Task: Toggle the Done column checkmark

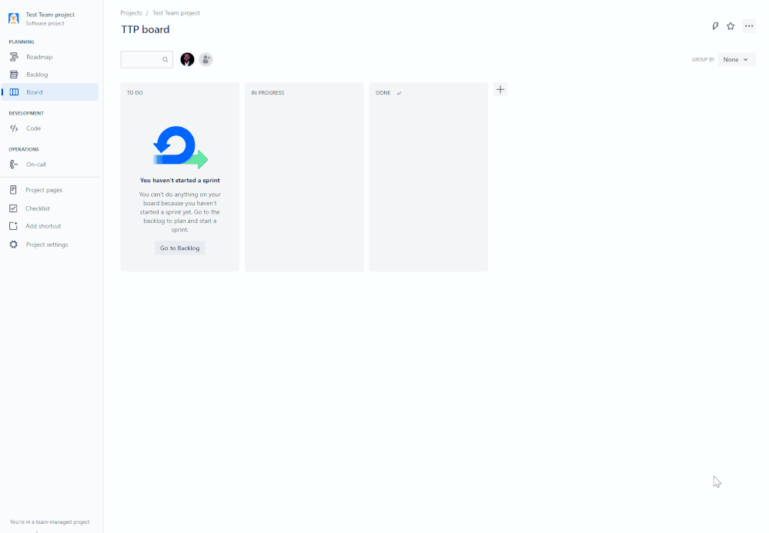Action: click(399, 92)
